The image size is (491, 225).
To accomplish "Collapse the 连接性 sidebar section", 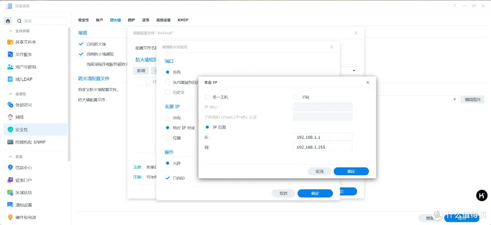I will [x=10, y=94].
